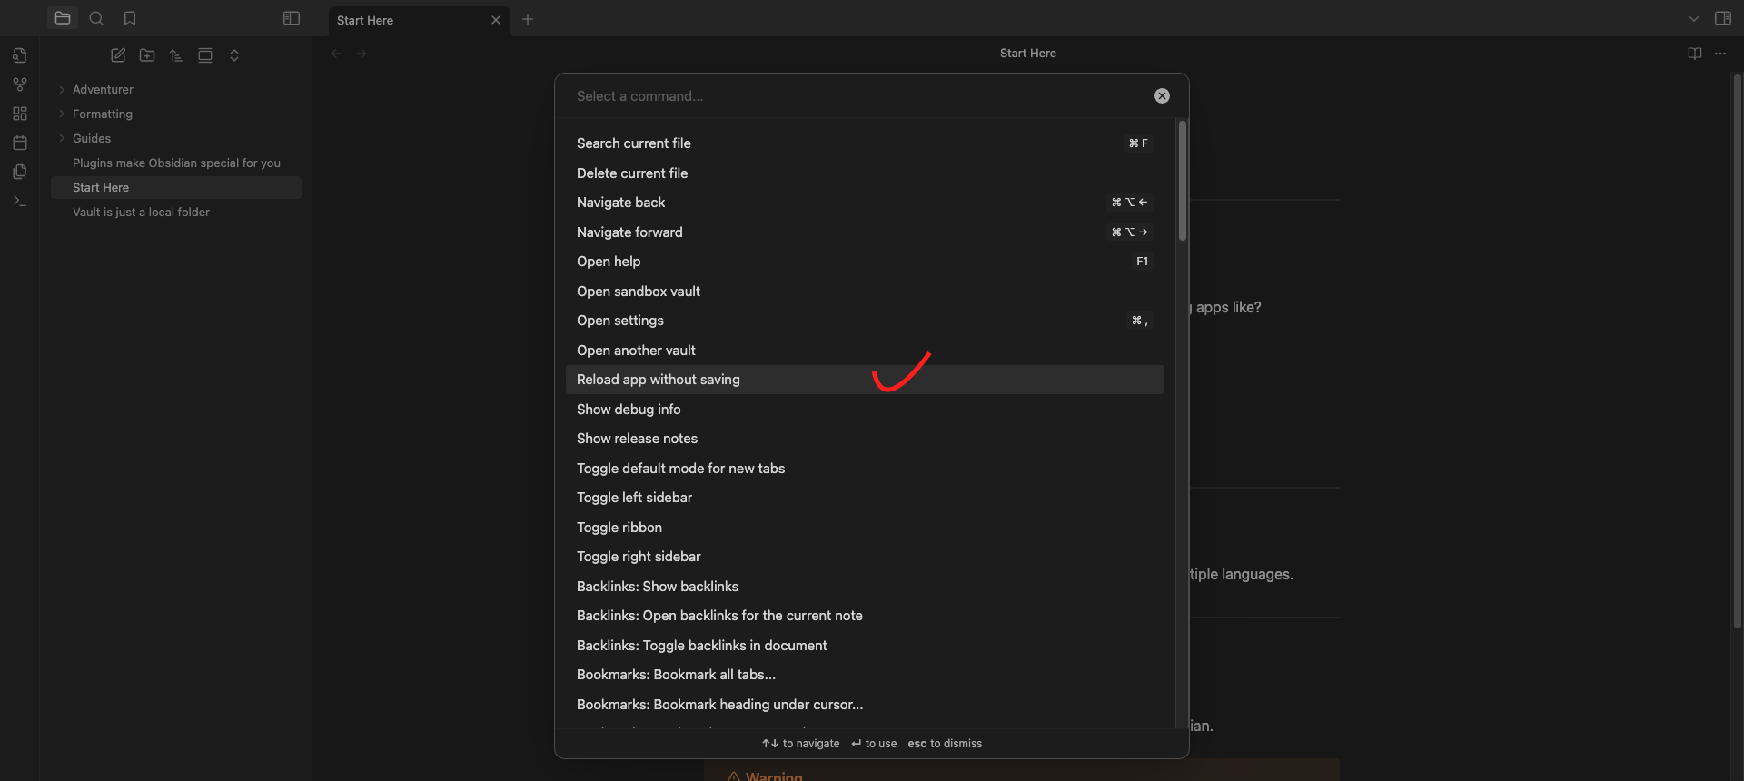
Task: Select Backlinks: Toggle backlinks in document
Action: (x=865, y=646)
